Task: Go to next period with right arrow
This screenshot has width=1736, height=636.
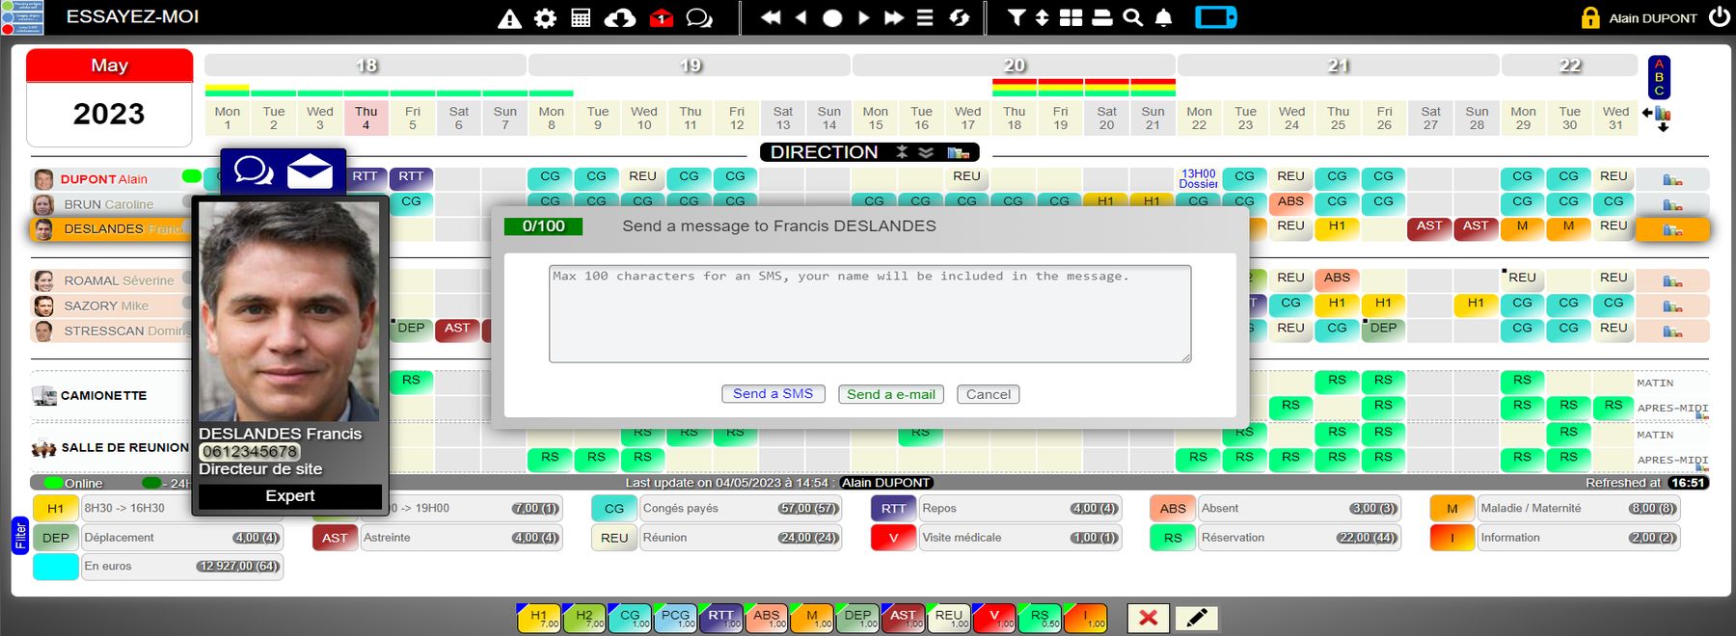Action: (863, 18)
